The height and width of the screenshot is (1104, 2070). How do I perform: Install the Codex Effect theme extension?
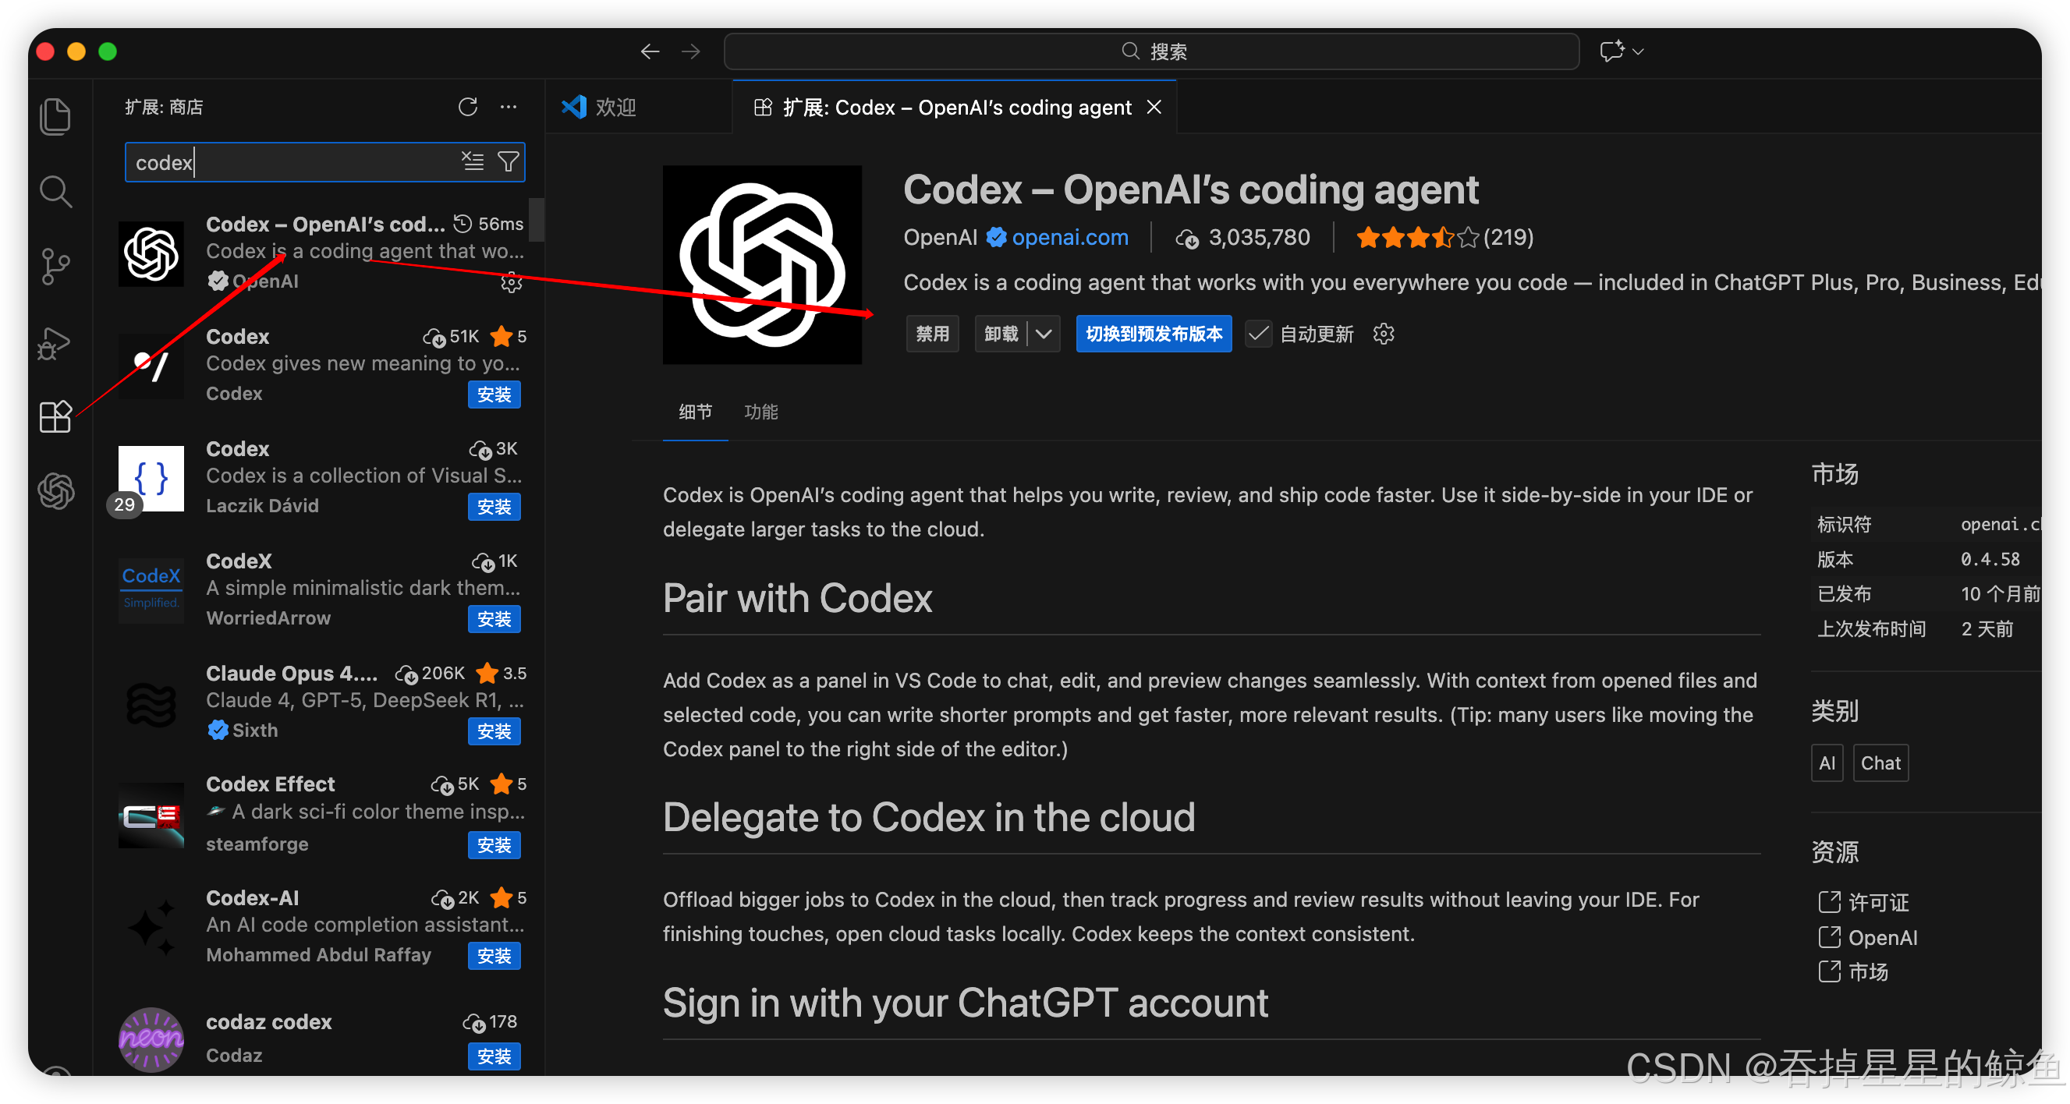click(x=494, y=844)
